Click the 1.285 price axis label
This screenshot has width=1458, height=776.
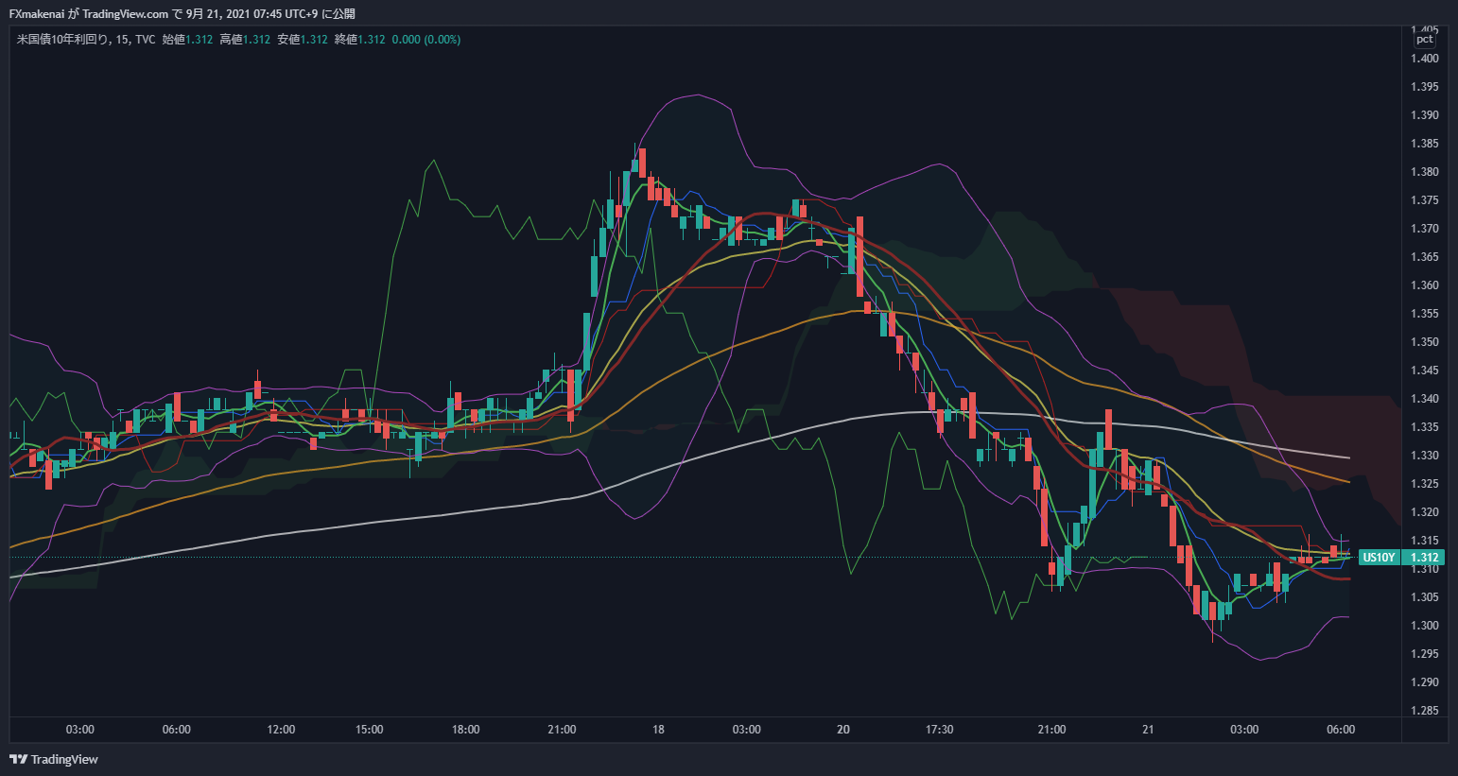(1424, 711)
